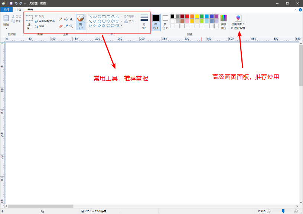This screenshot has width=303, height=214.
Task: Open the shape Outline (轮廓) dropdown
Action: coord(130,16)
